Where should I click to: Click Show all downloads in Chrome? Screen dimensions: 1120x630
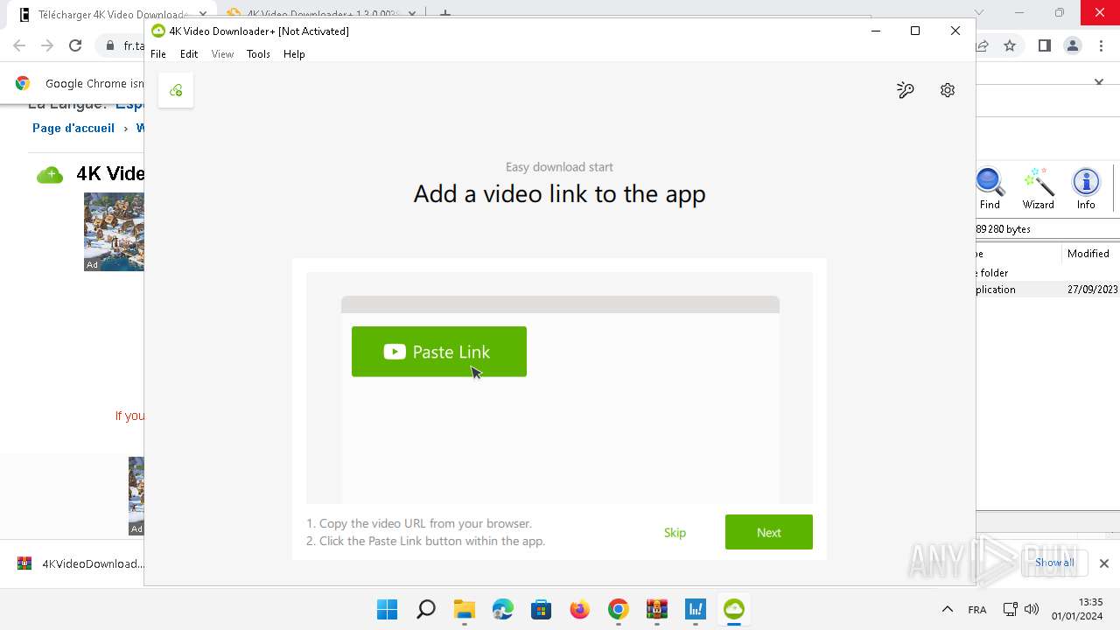(x=1054, y=563)
